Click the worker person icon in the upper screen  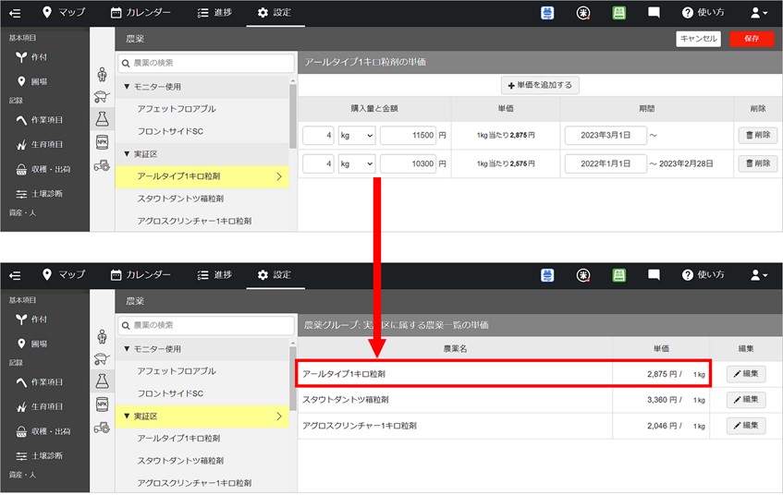click(x=102, y=75)
